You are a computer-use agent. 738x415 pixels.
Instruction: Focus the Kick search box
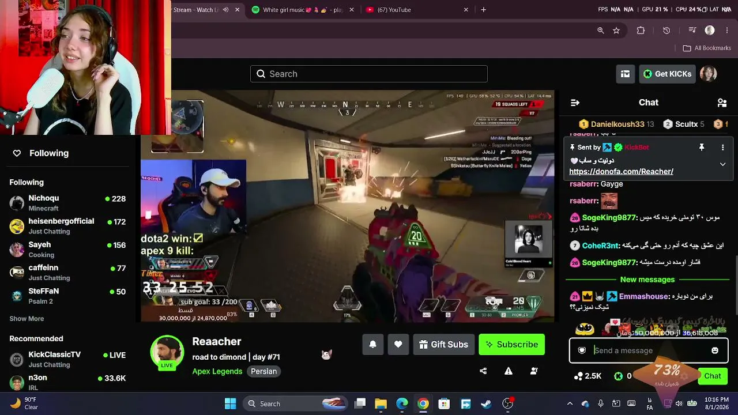369,74
